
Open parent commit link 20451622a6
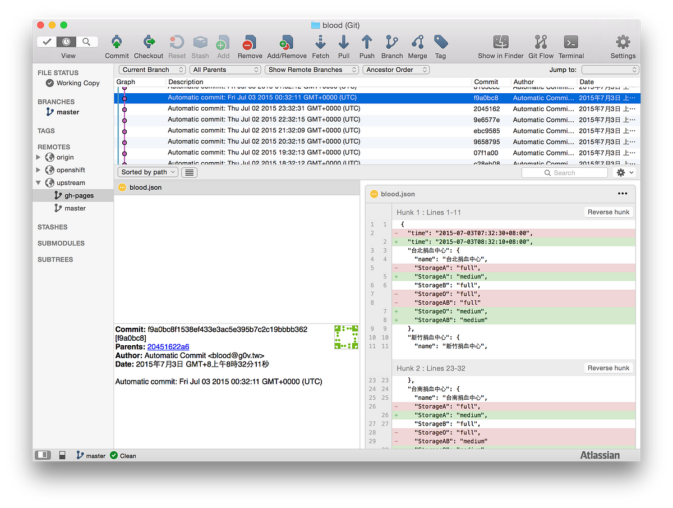pos(168,347)
